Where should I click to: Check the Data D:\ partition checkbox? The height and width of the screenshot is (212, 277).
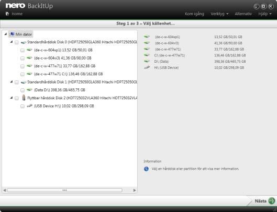click(x=23, y=90)
